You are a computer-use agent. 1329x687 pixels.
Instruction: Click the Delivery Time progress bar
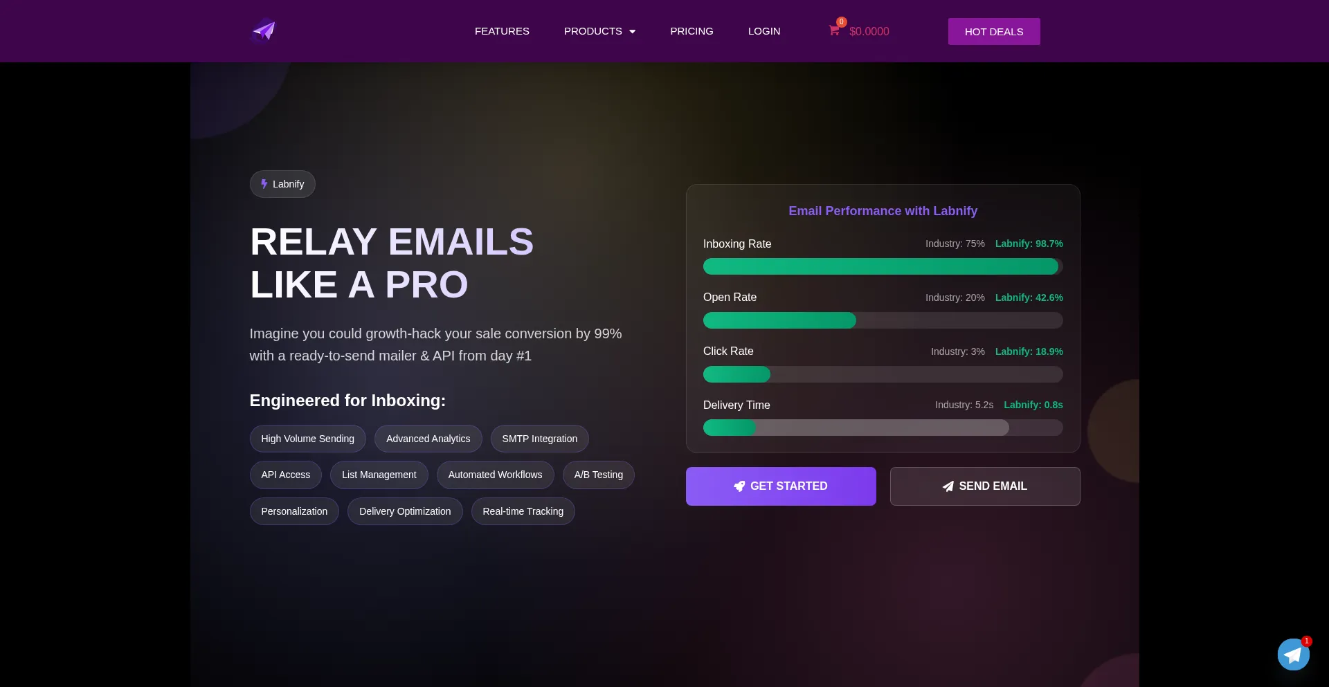pos(883,428)
